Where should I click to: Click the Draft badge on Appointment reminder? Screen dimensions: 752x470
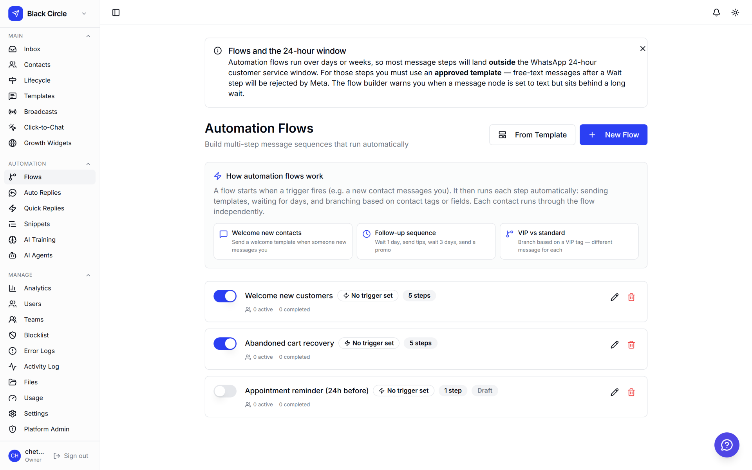pos(484,390)
